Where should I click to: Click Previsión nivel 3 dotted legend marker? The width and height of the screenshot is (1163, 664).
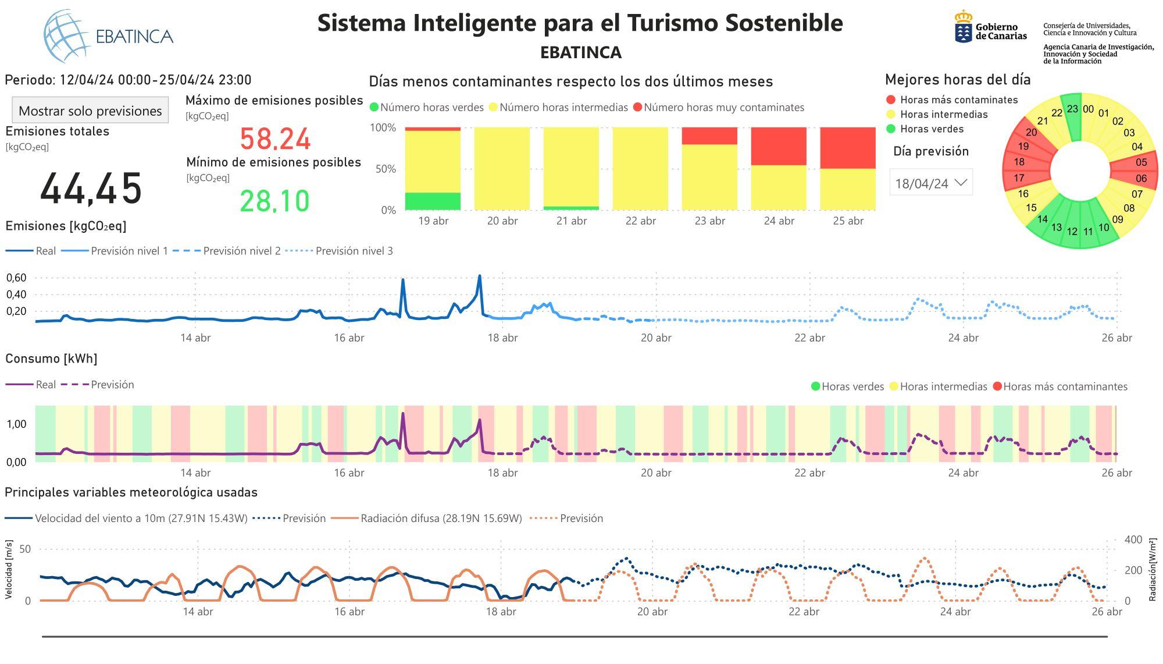coord(299,251)
